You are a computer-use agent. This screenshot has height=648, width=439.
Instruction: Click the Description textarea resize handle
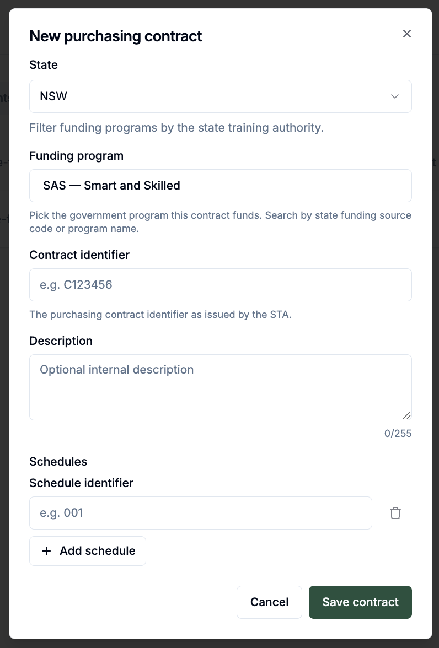click(x=406, y=415)
